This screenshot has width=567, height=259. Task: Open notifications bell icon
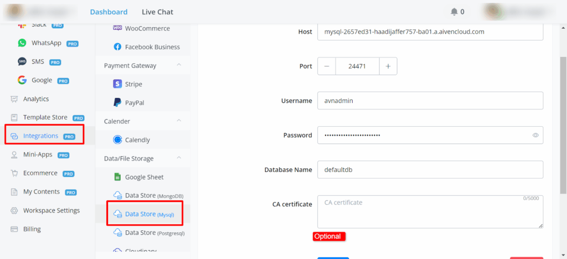[455, 12]
